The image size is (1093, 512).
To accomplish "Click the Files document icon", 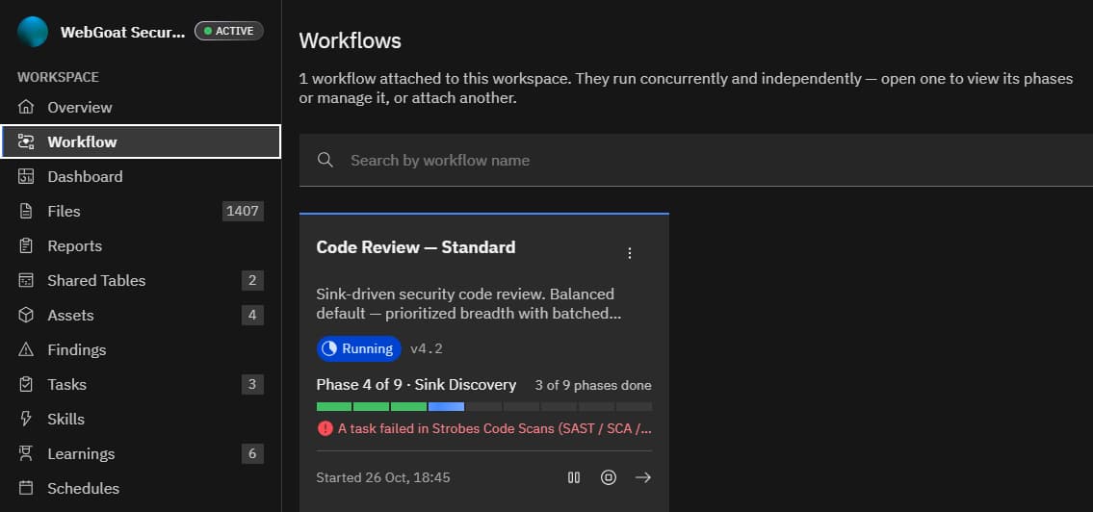I will pos(26,211).
